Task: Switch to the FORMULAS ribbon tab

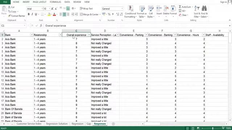Action: point(55,2)
